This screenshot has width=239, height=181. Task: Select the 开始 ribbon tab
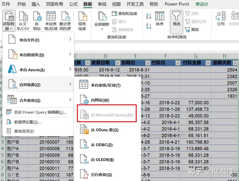point(21,4)
